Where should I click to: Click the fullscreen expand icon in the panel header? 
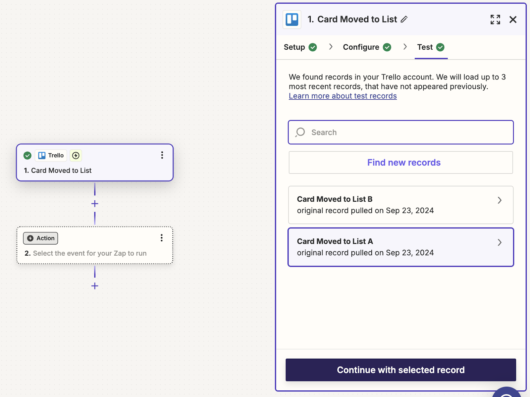click(495, 20)
